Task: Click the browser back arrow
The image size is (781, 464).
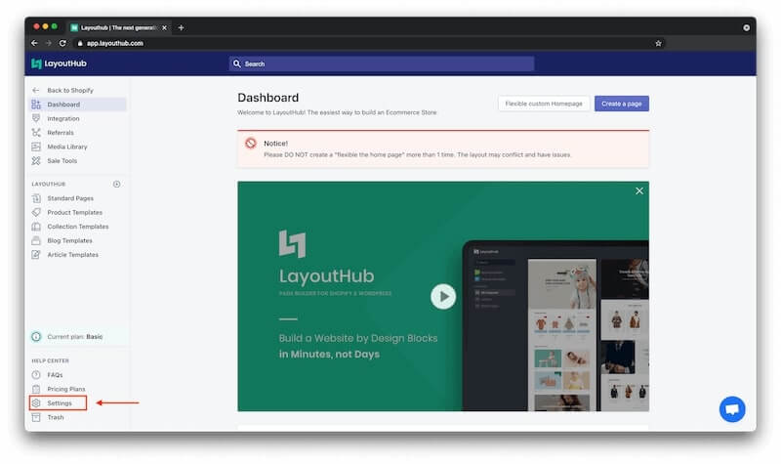Action: click(x=34, y=43)
